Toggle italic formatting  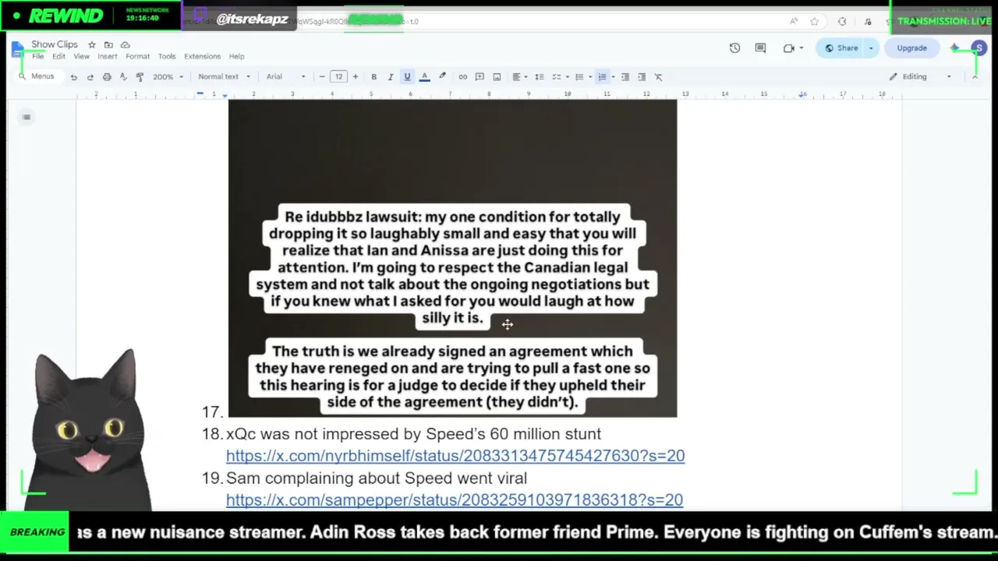tap(390, 76)
